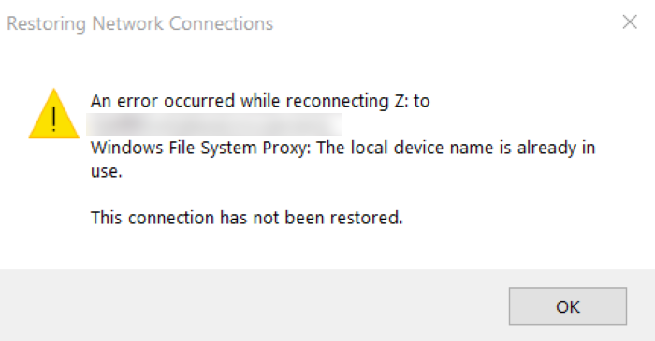Click 'This connection has not been restored.' line
This screenshot has height=341, width=655.
point(247,218)
